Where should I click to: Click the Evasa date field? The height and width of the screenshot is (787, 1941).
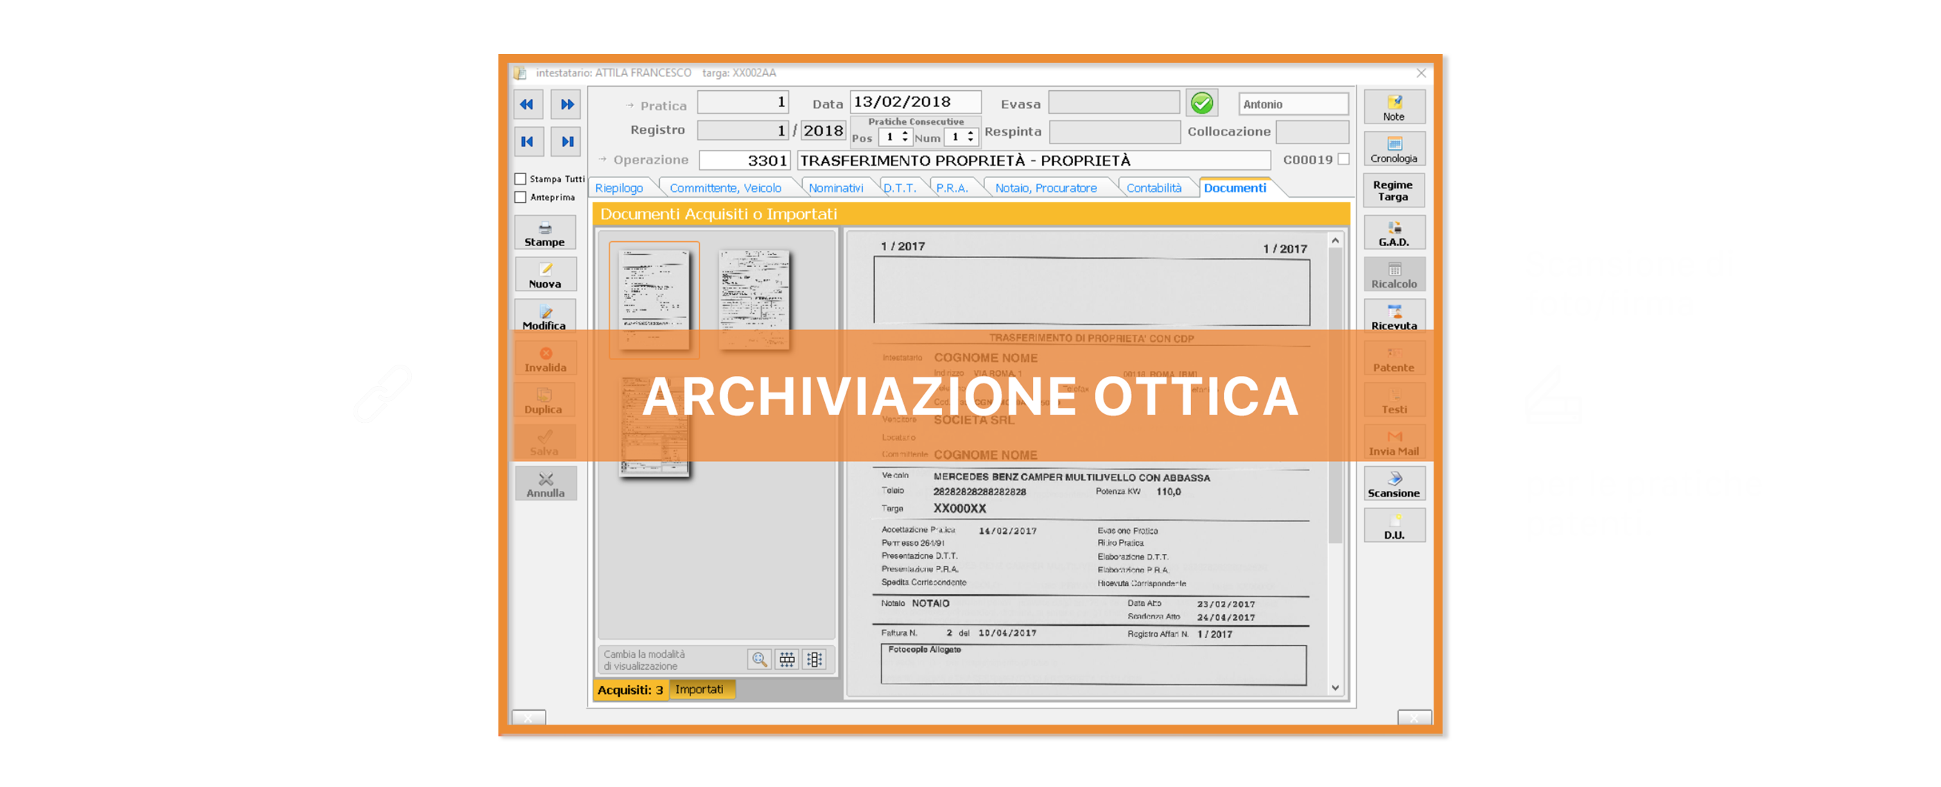pos(1114,102)
